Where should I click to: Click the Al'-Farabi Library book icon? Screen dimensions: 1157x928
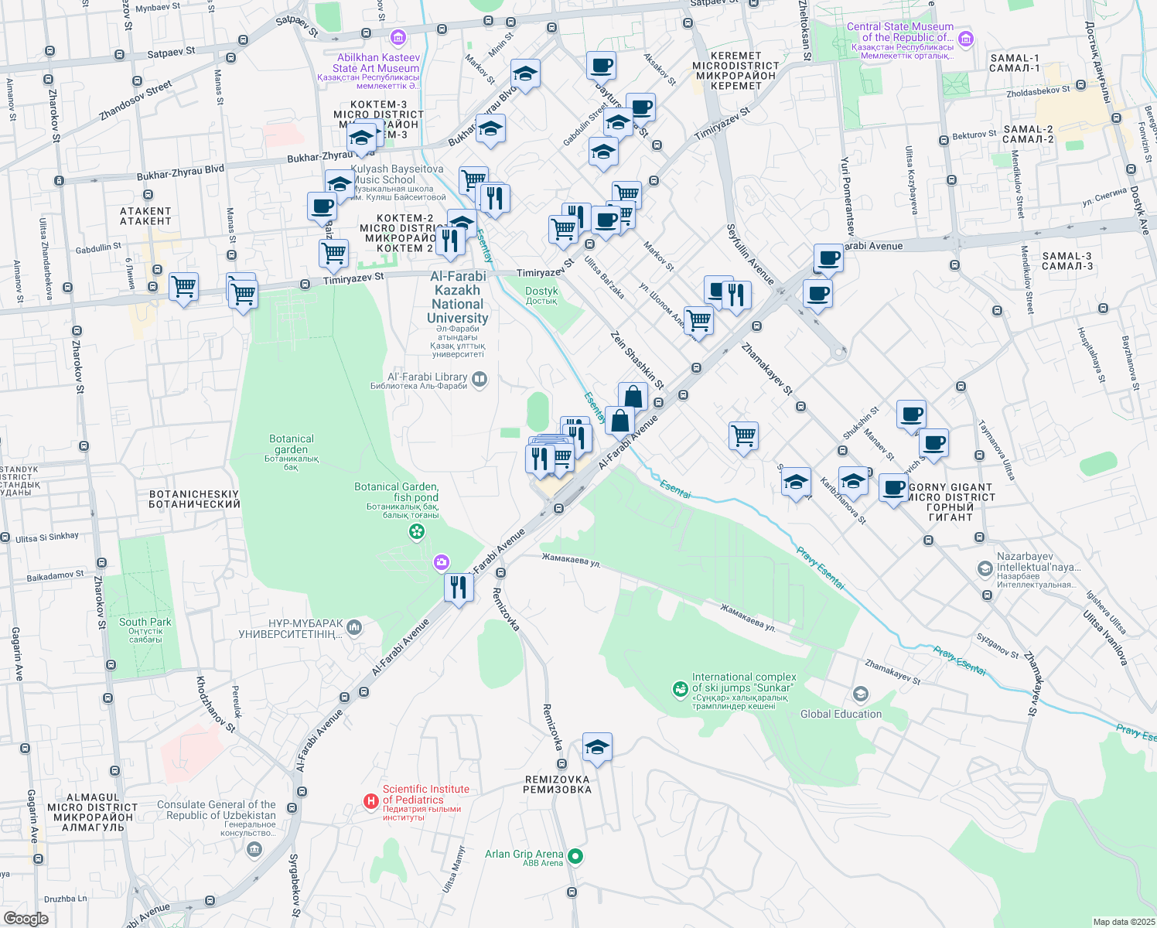480,379
